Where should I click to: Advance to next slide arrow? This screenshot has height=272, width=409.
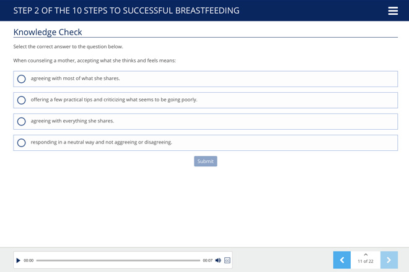click(389, 260)
